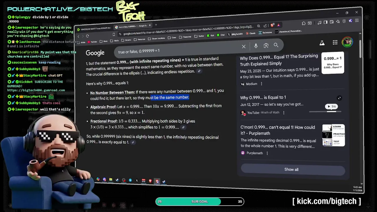Image resolution: width=377 pixels, height=212 pixels.
Task: Open the 'C'mon! 0.999... can't equal 1!' Purplemath result
Action: tap(278, 130)
